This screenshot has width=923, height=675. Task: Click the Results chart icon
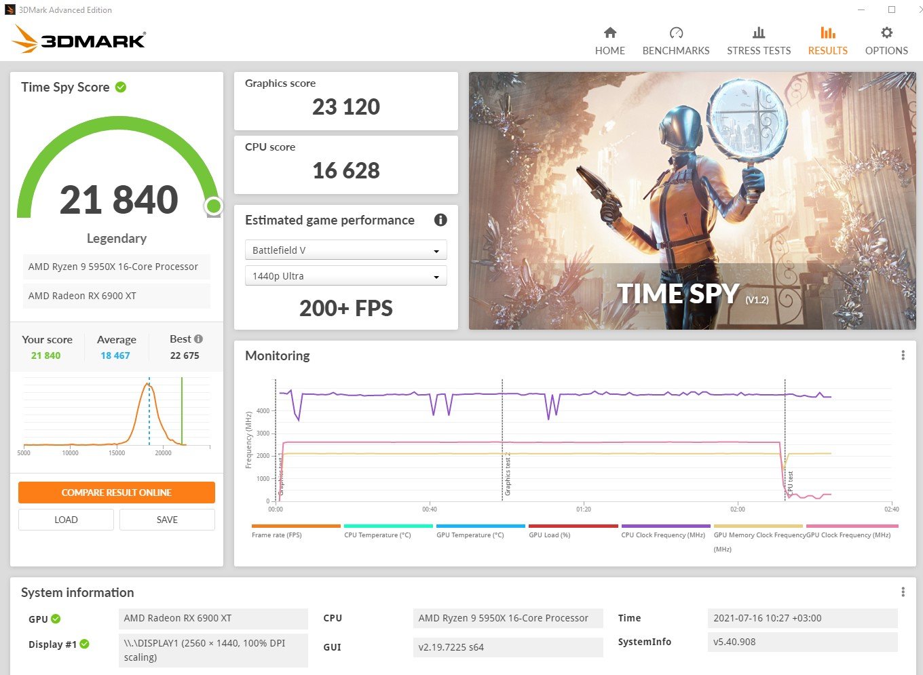[x=828, y=33]
